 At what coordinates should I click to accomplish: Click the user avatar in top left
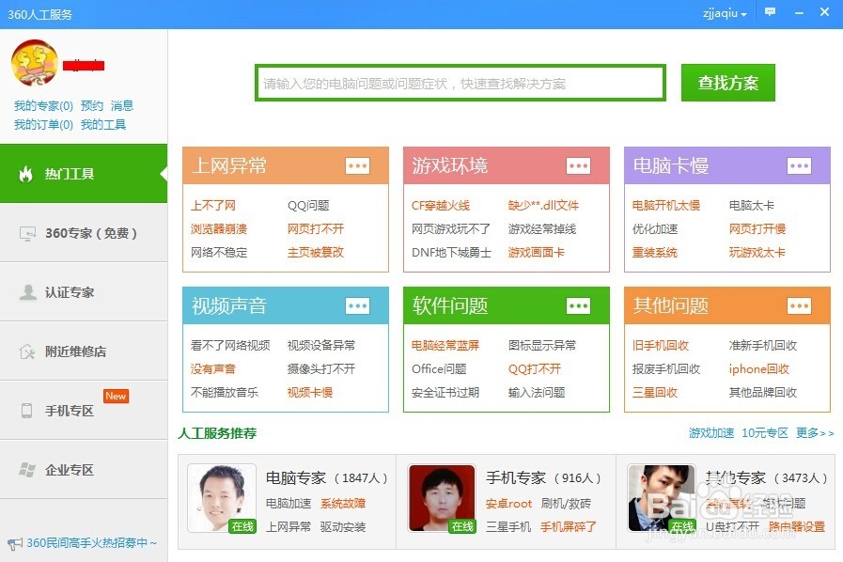35,64
